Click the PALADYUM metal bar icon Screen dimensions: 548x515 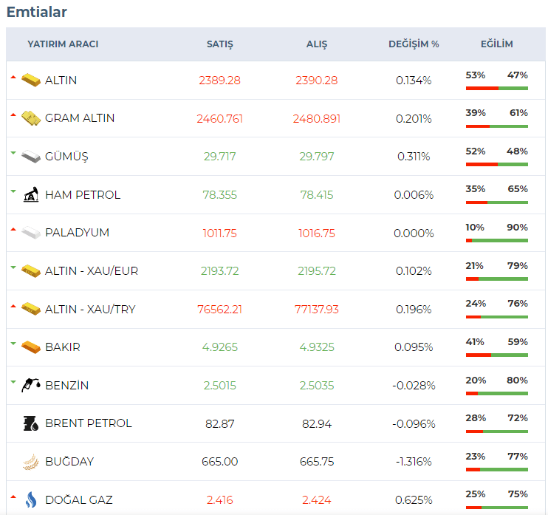tap(30, 233)
